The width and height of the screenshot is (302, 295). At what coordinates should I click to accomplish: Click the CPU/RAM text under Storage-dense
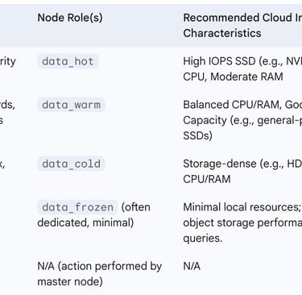pos(207,179)
